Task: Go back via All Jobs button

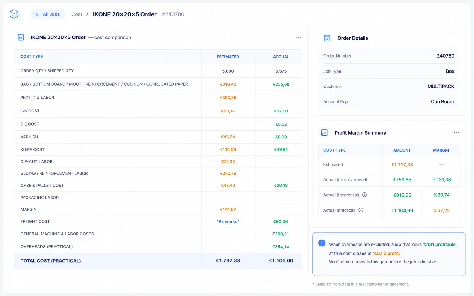Action: tap(48, 14)
